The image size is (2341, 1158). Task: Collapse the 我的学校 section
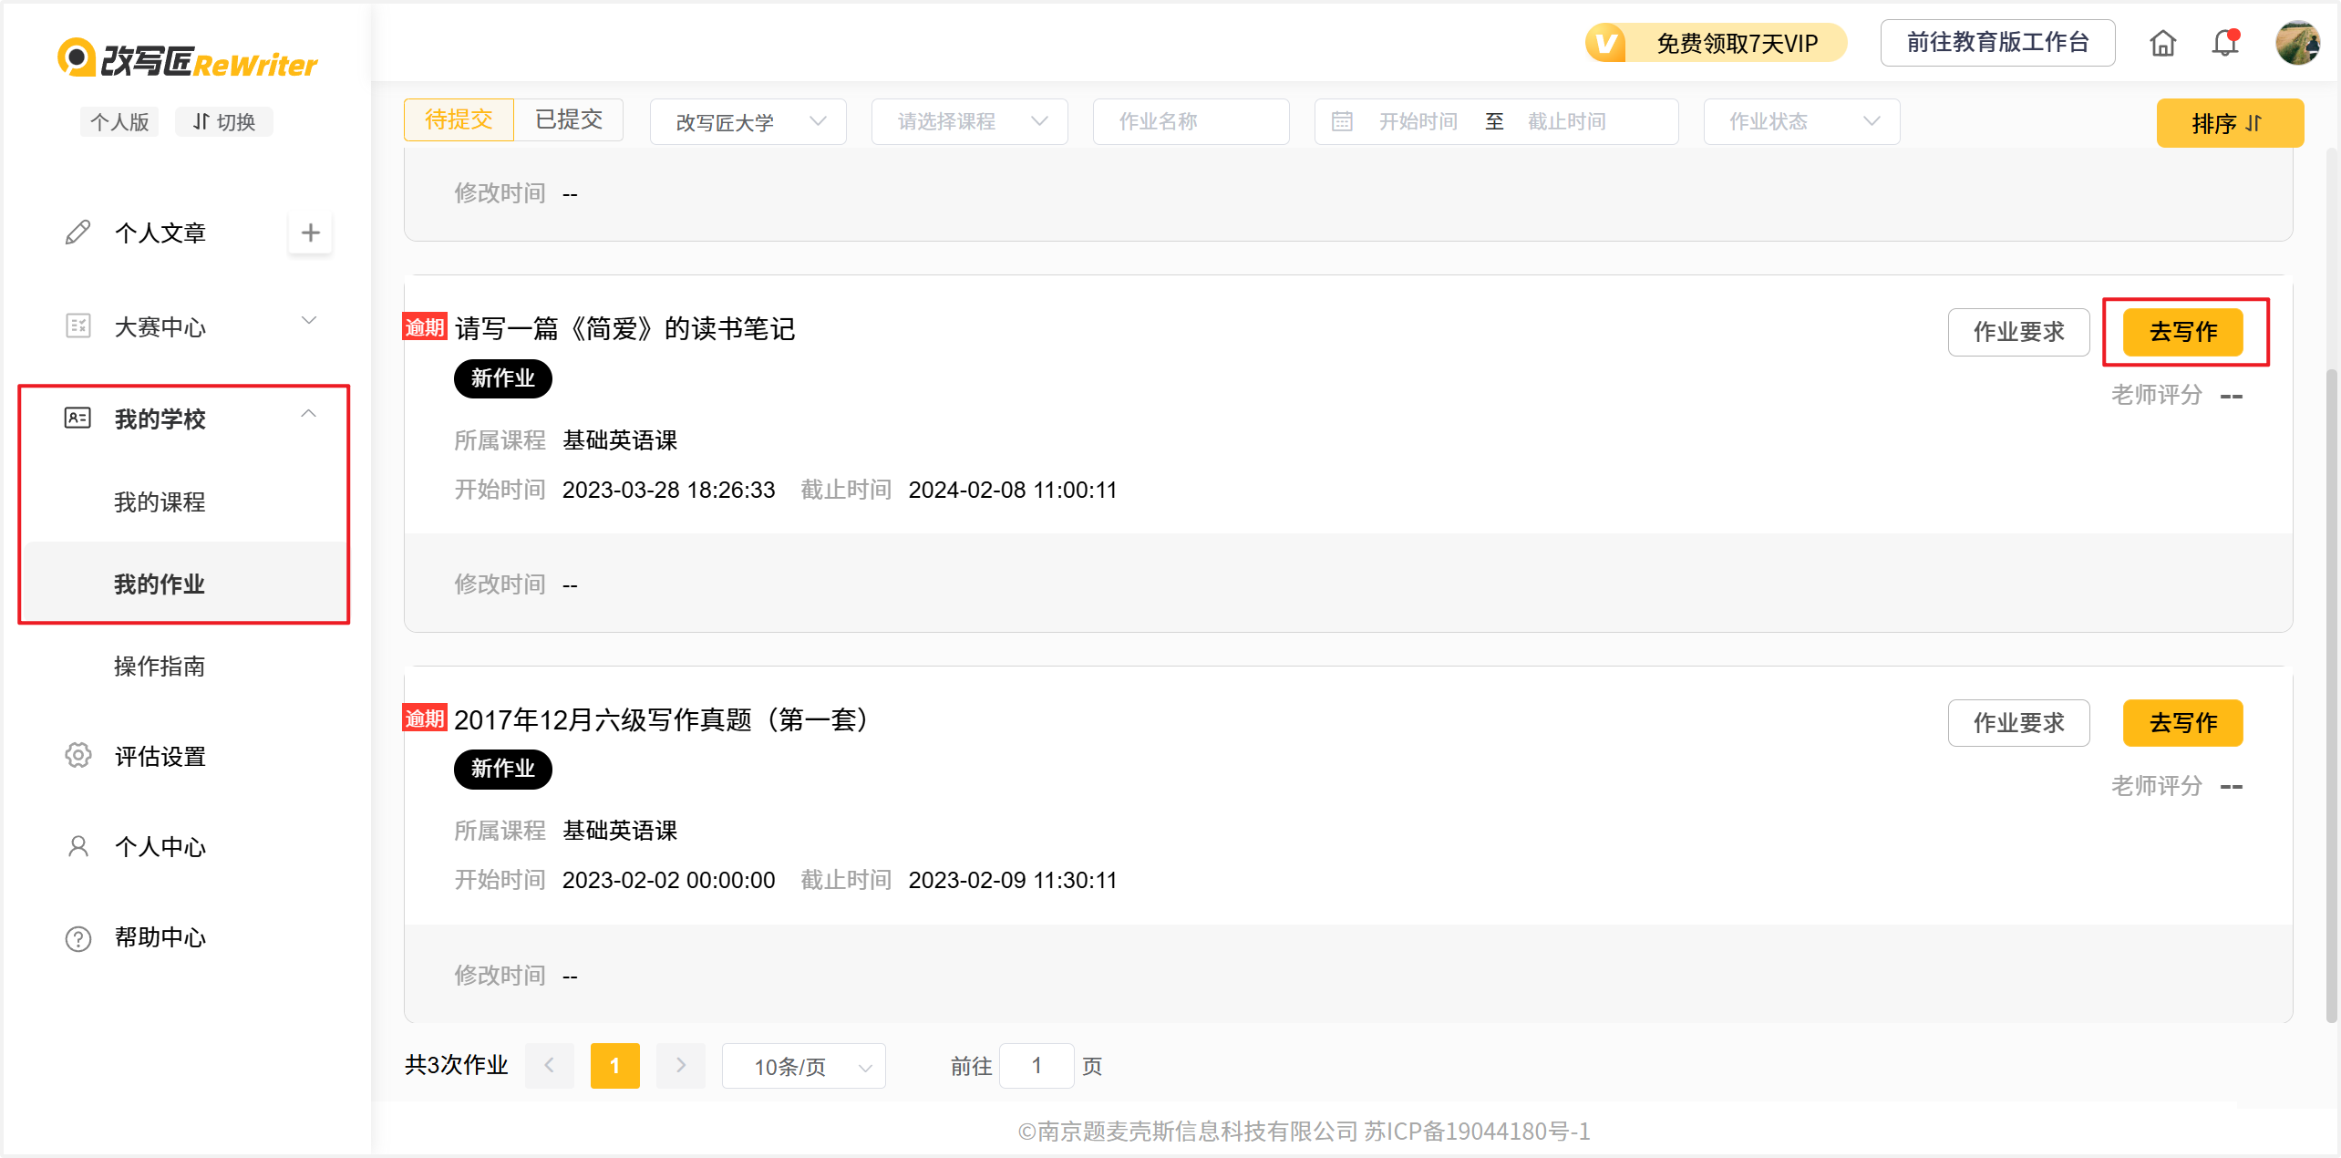pos(309,414)
